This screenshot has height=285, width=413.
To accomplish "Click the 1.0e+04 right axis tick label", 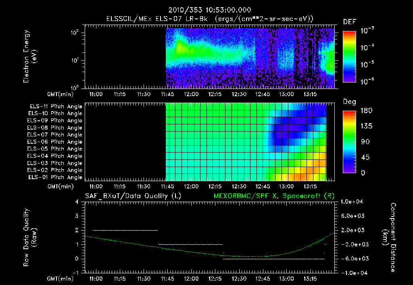I will (x=352, y=202).
